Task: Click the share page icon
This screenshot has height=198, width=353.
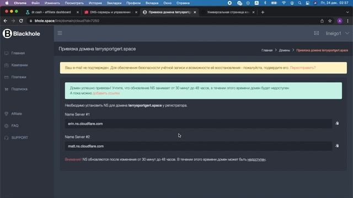Action: (322, 21)
